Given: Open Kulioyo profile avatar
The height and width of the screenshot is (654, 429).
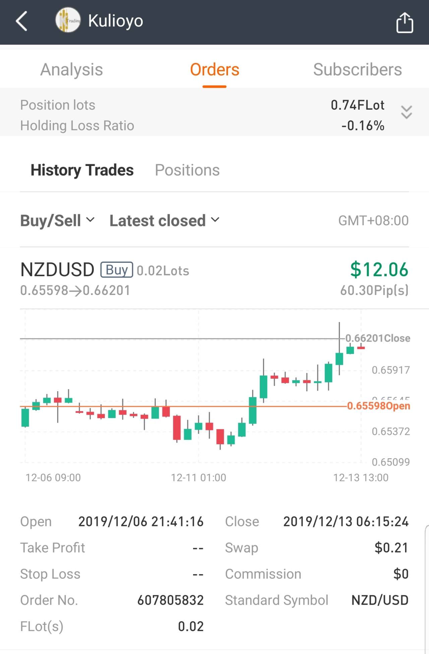Looking at the screenshot, I should click(68, 21).
